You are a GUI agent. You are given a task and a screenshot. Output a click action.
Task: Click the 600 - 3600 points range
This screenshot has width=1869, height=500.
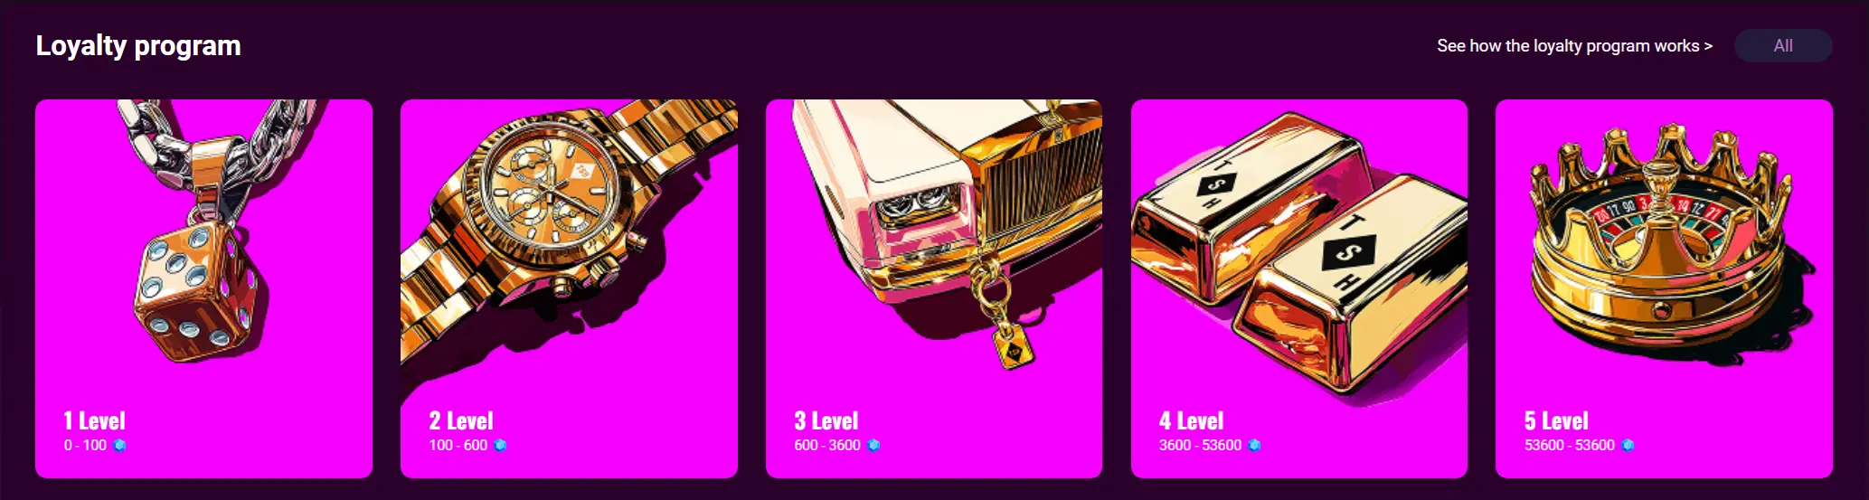pos(827,445)
